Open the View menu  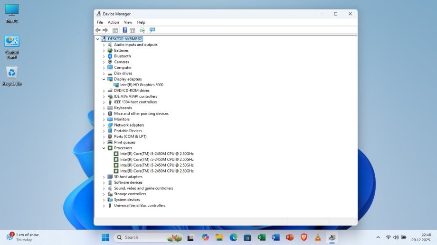pyautogui.click(x=128, y=22)
